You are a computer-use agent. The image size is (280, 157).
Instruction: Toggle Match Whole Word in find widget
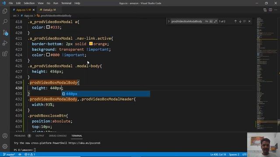click(211, 21)
